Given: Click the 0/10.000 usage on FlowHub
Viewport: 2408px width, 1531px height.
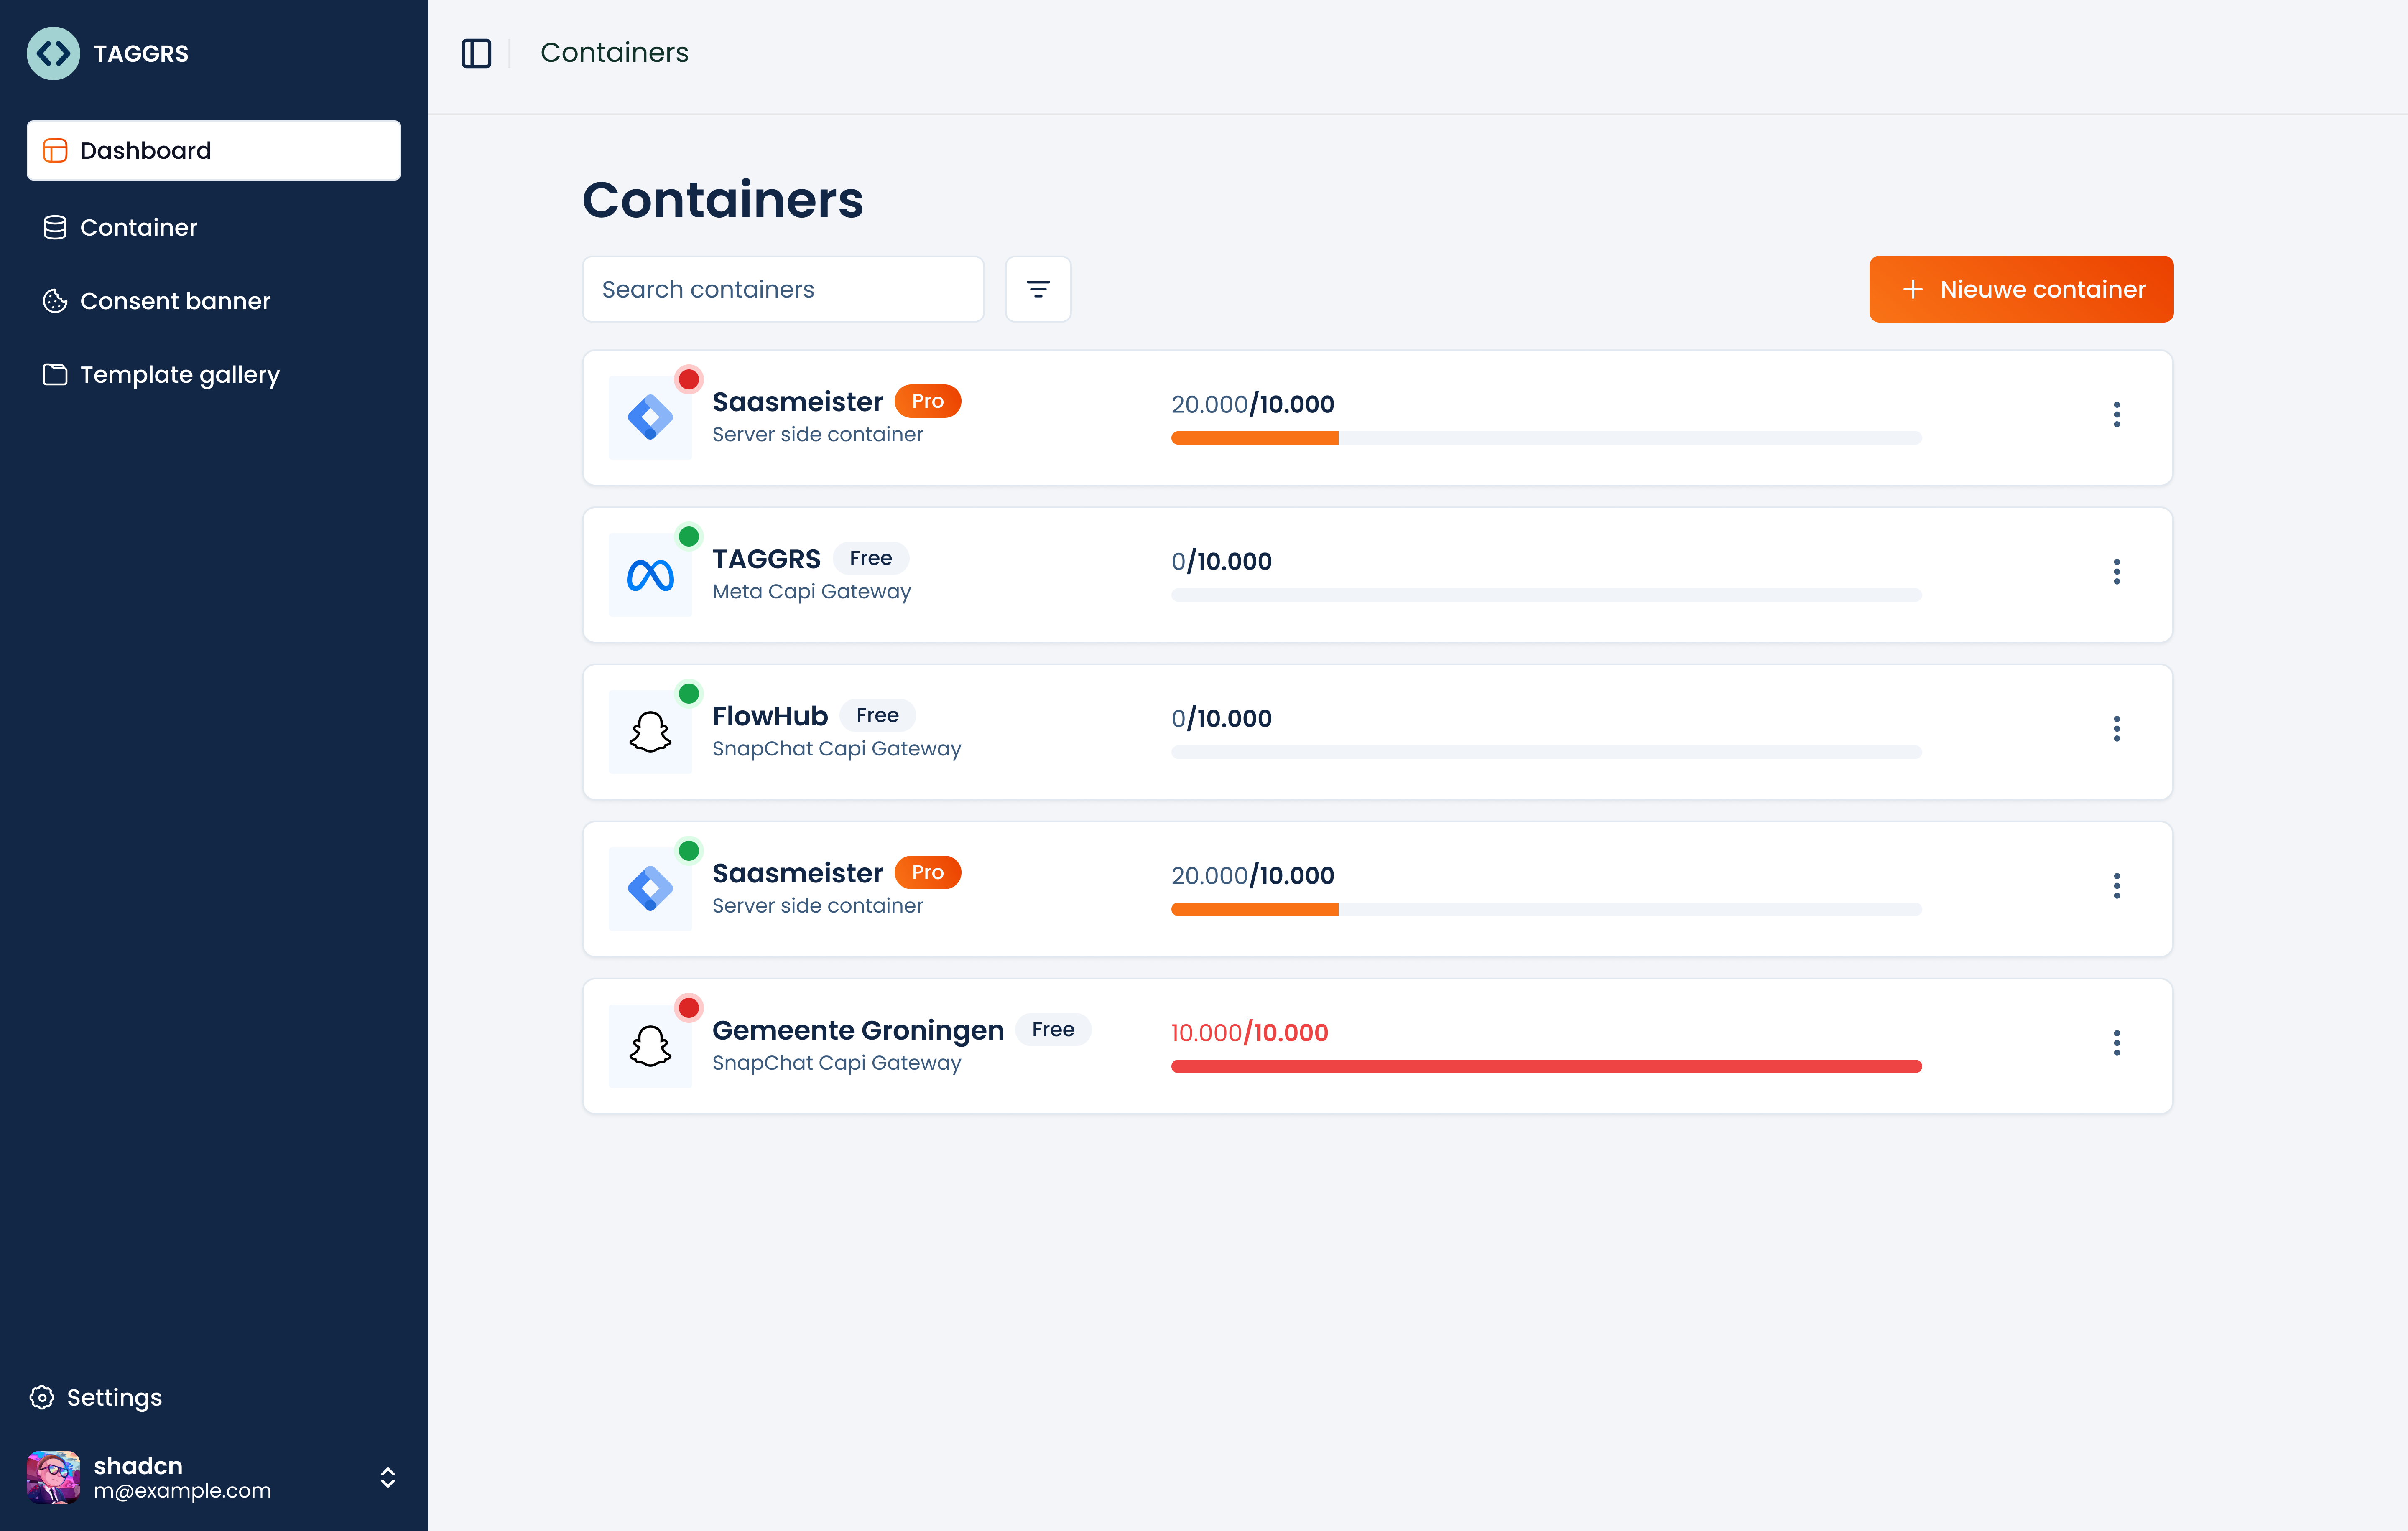Looking at the screenshot, I should tap(1221, 719).
